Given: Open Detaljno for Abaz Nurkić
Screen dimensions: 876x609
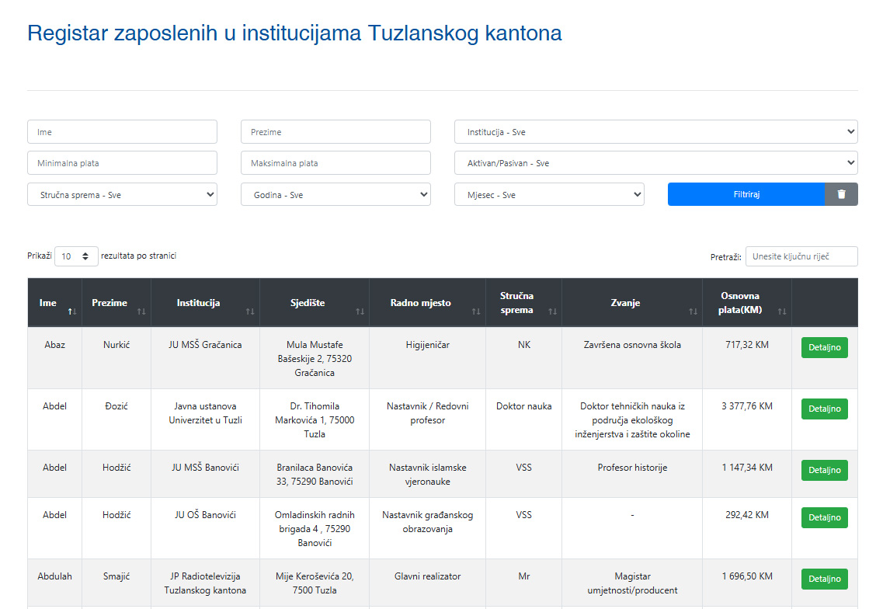Looking at the screenshot, I should click(824, 347).
